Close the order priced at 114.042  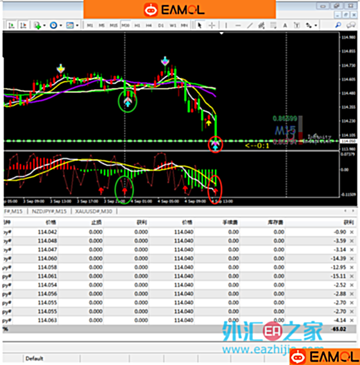352,232
